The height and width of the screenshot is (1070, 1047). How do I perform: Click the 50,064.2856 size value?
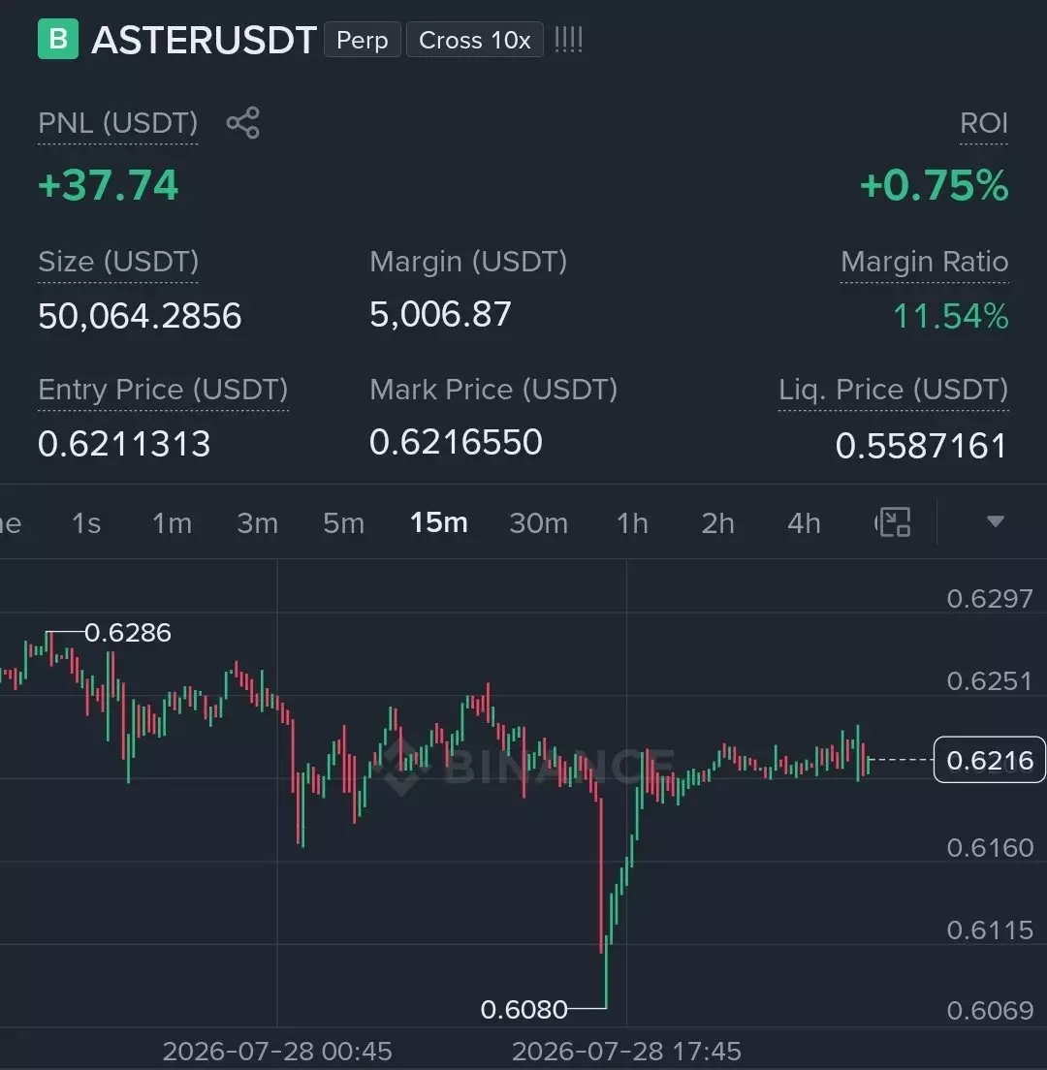pyautogui.click(x=140, y=316)
